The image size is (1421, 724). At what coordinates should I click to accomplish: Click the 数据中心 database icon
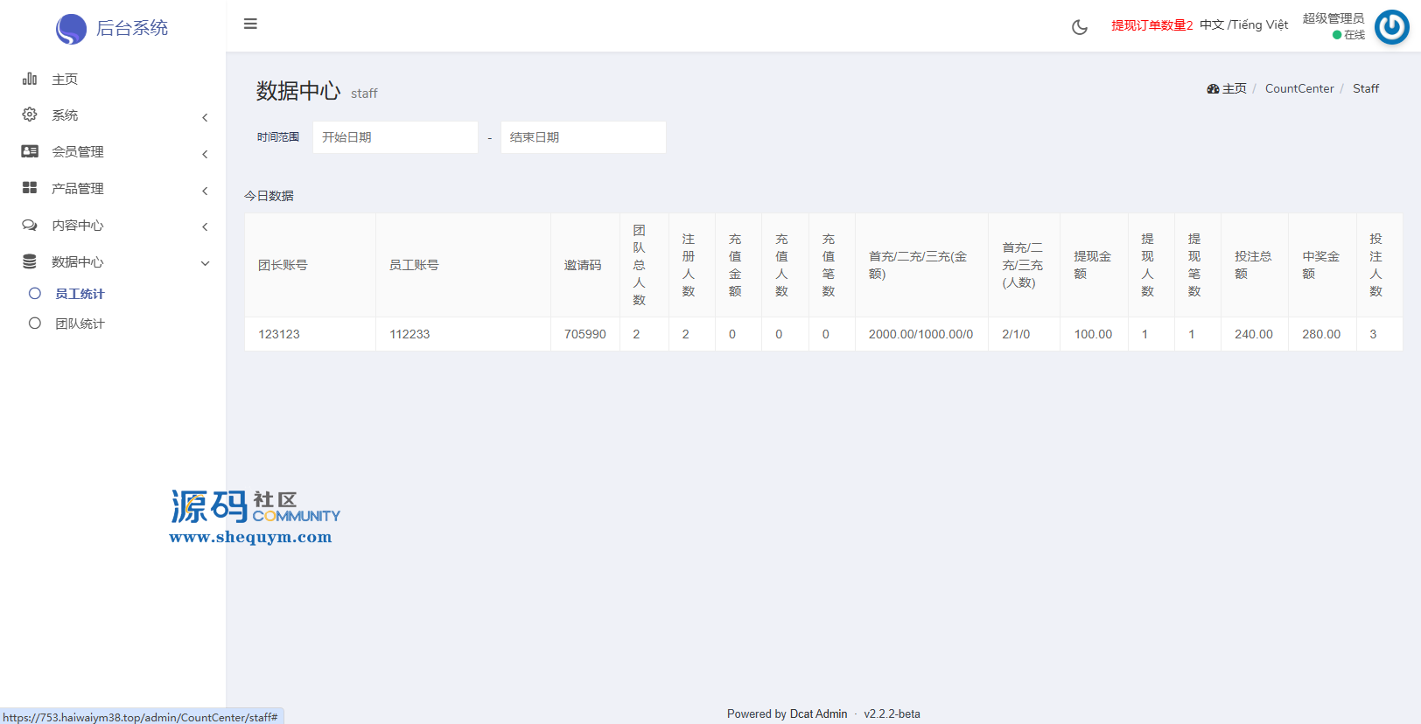tap(30, 261)
